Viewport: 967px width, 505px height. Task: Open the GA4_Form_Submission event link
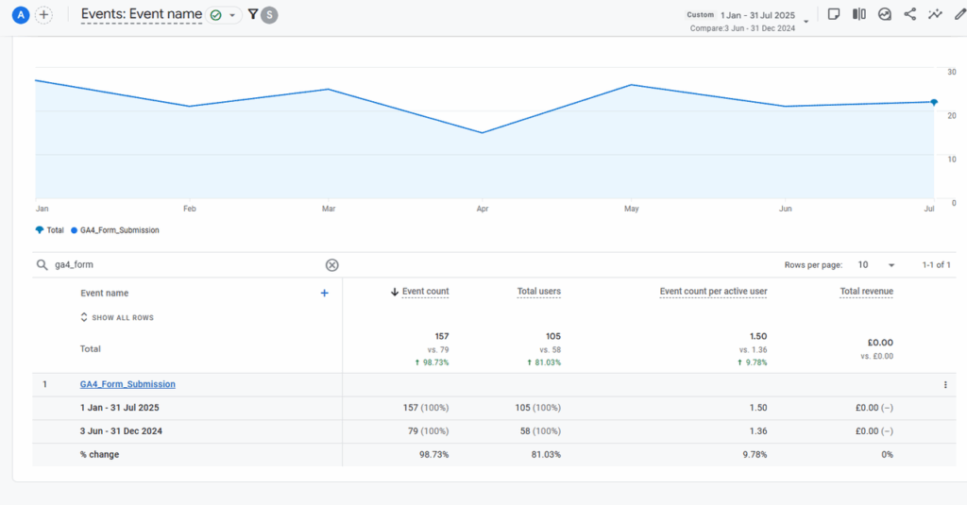[127, 384]
